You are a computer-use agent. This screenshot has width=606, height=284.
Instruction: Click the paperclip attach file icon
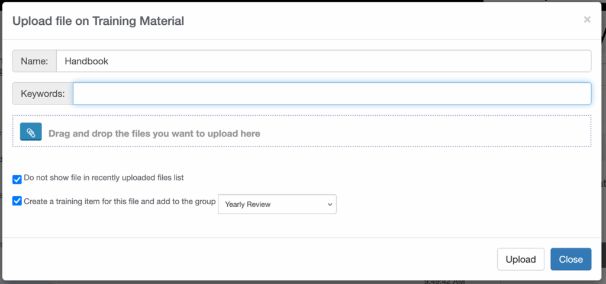point(31,132)
